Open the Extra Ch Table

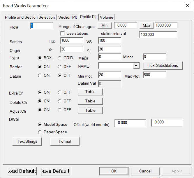click(90, 92)
